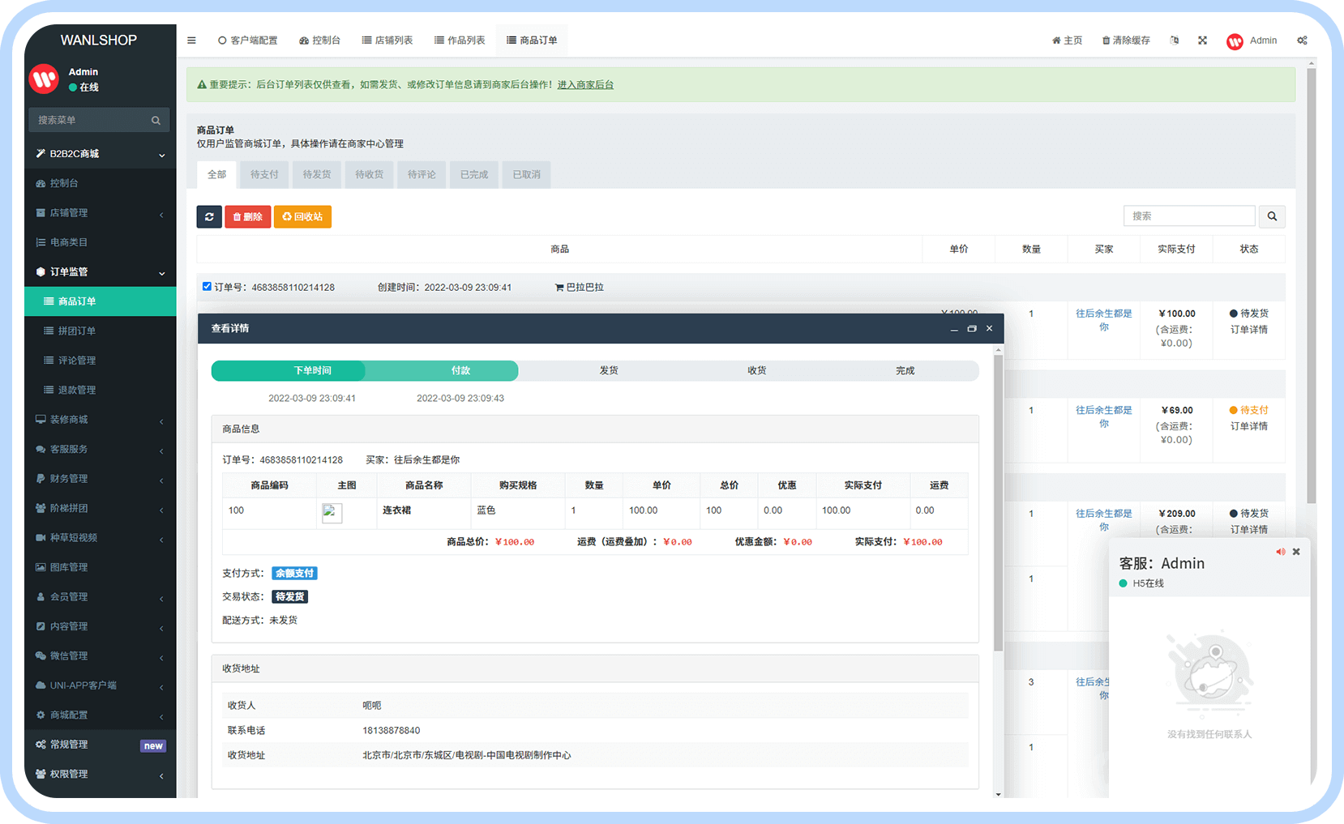Open the settings gears icon at top right
The width and height of the screenshot is (1344, 824).
[x=1302, y=41]
